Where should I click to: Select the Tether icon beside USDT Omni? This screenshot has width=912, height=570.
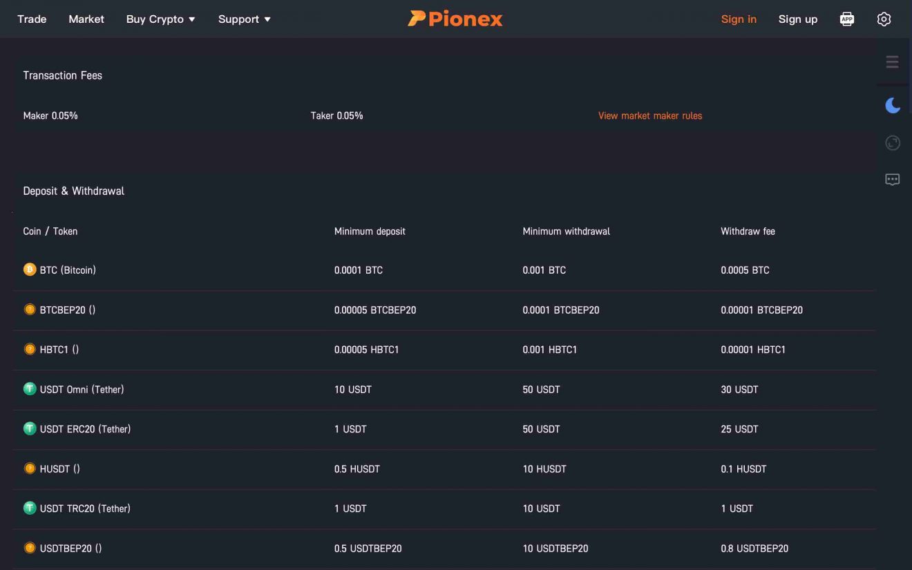tap(29, 388)
